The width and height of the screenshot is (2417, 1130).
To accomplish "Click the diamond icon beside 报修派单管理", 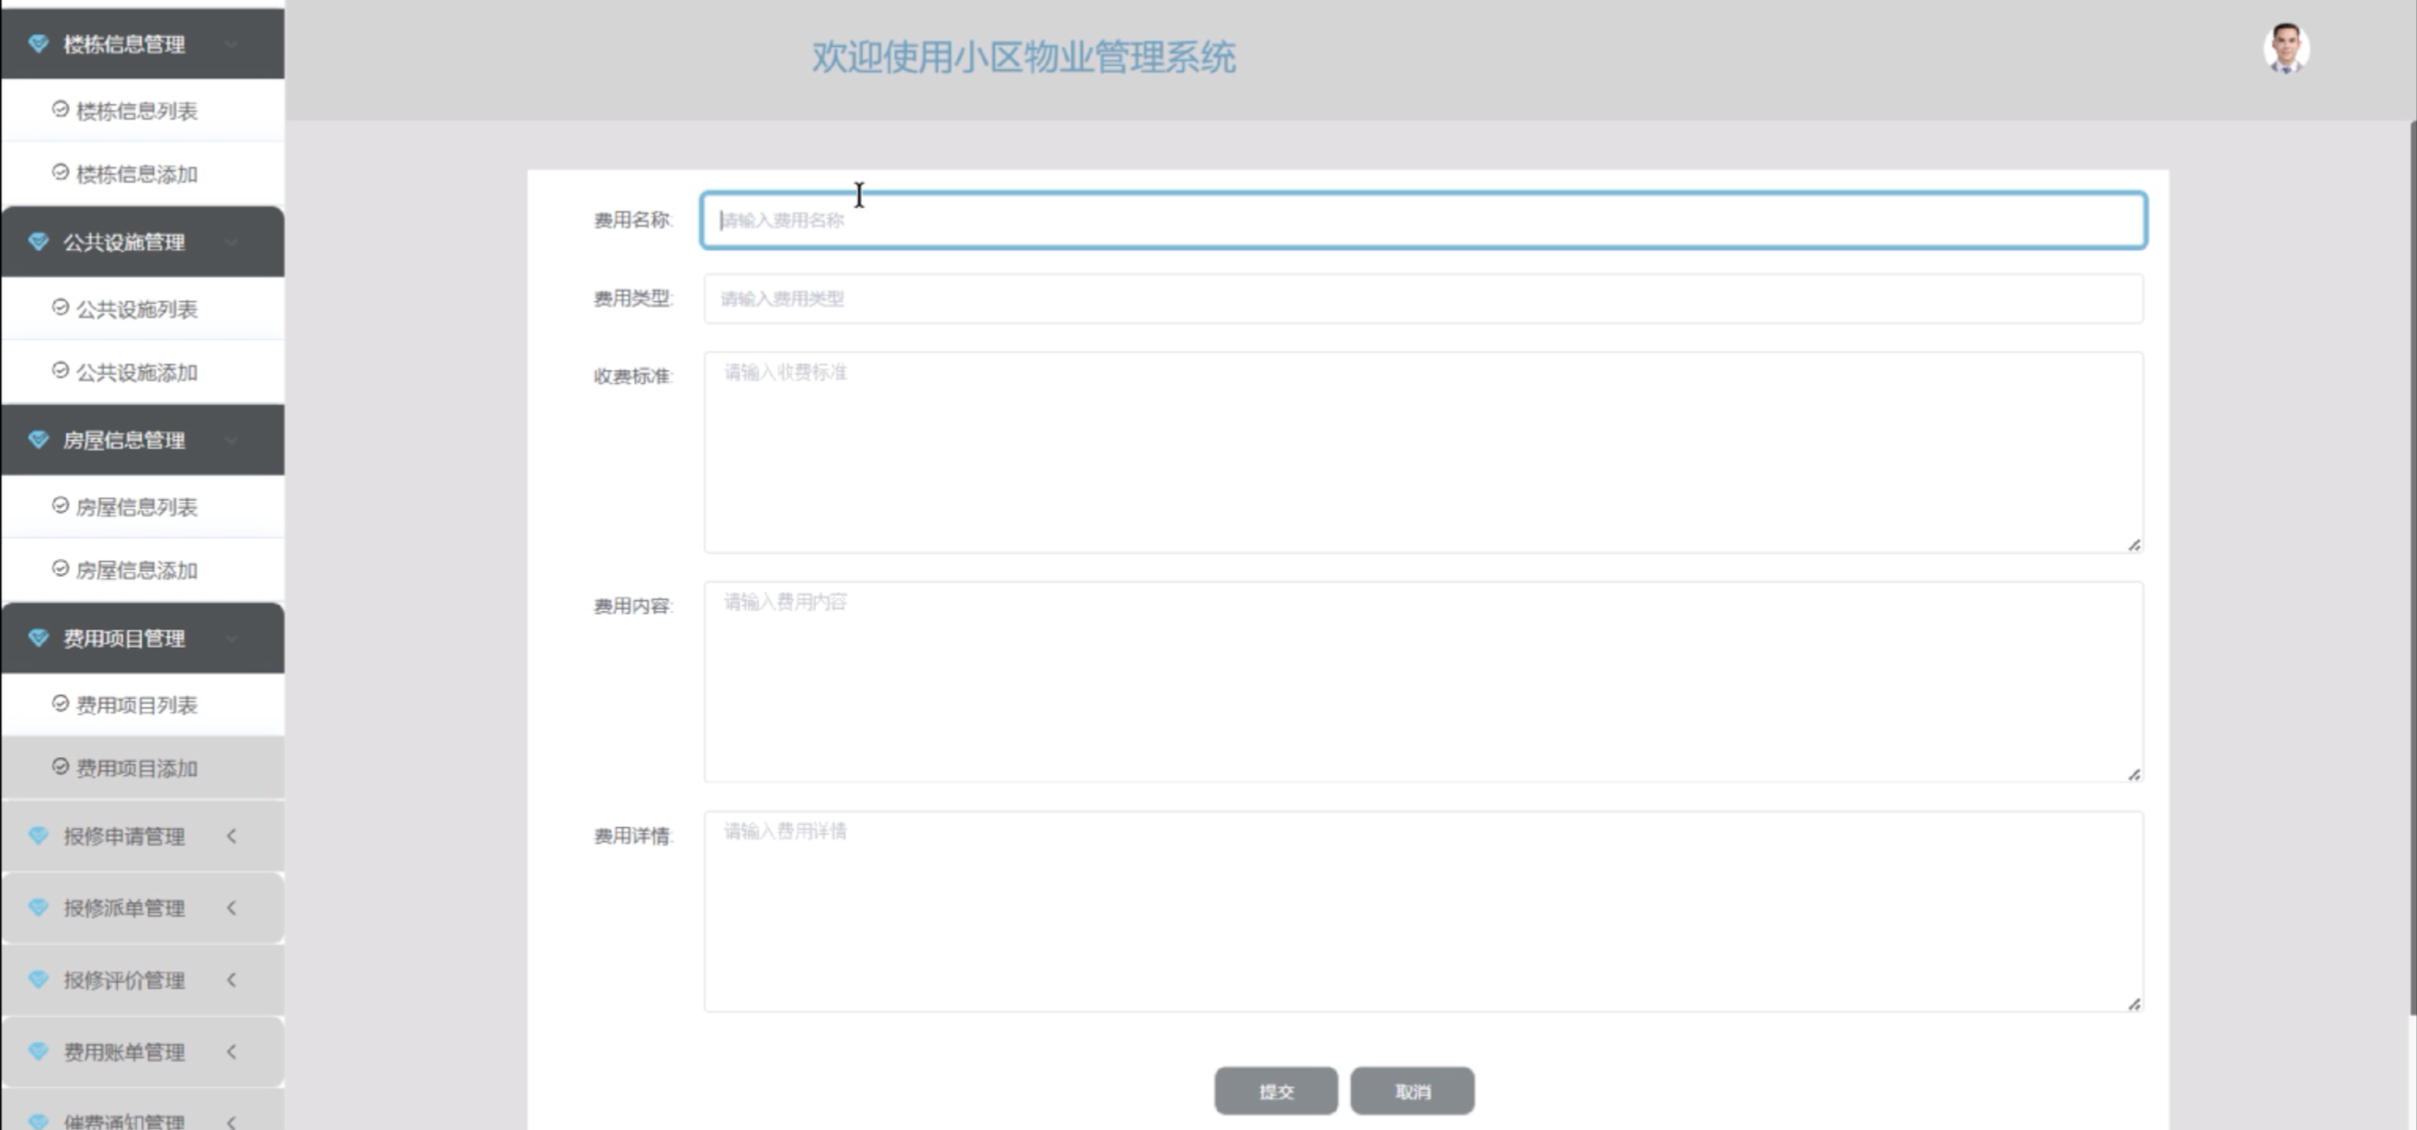I will click(37, 908).
